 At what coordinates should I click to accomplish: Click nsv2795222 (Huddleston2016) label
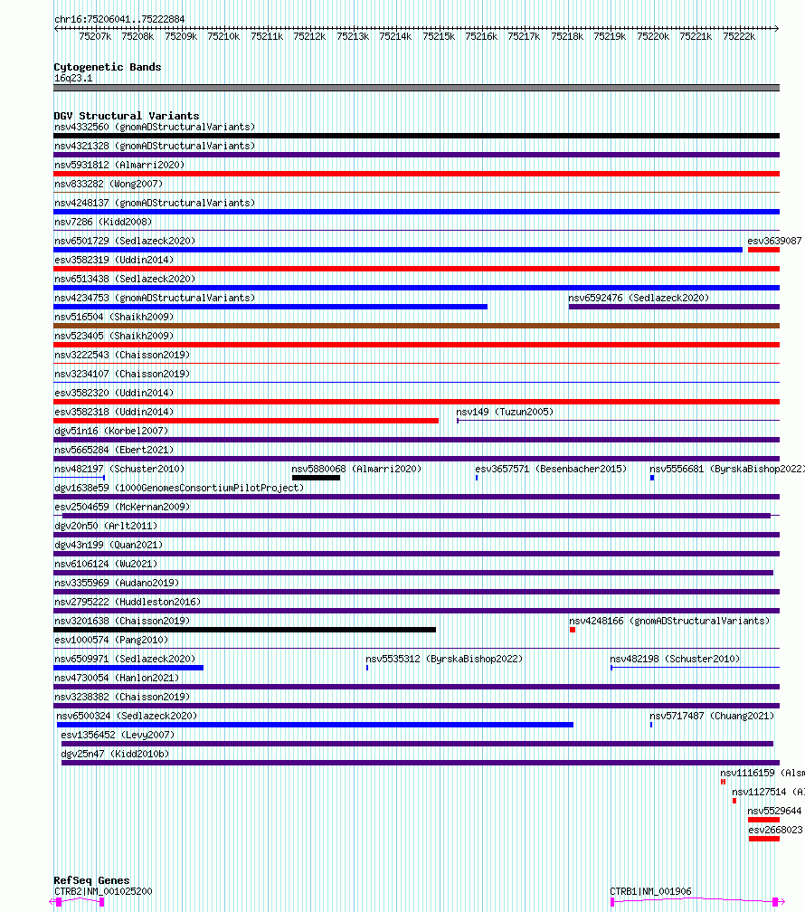pos(128,602)
